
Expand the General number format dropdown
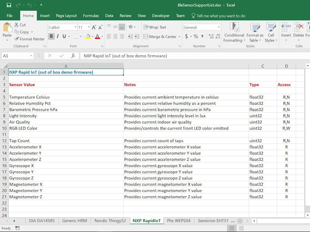[x=219, y=27]
